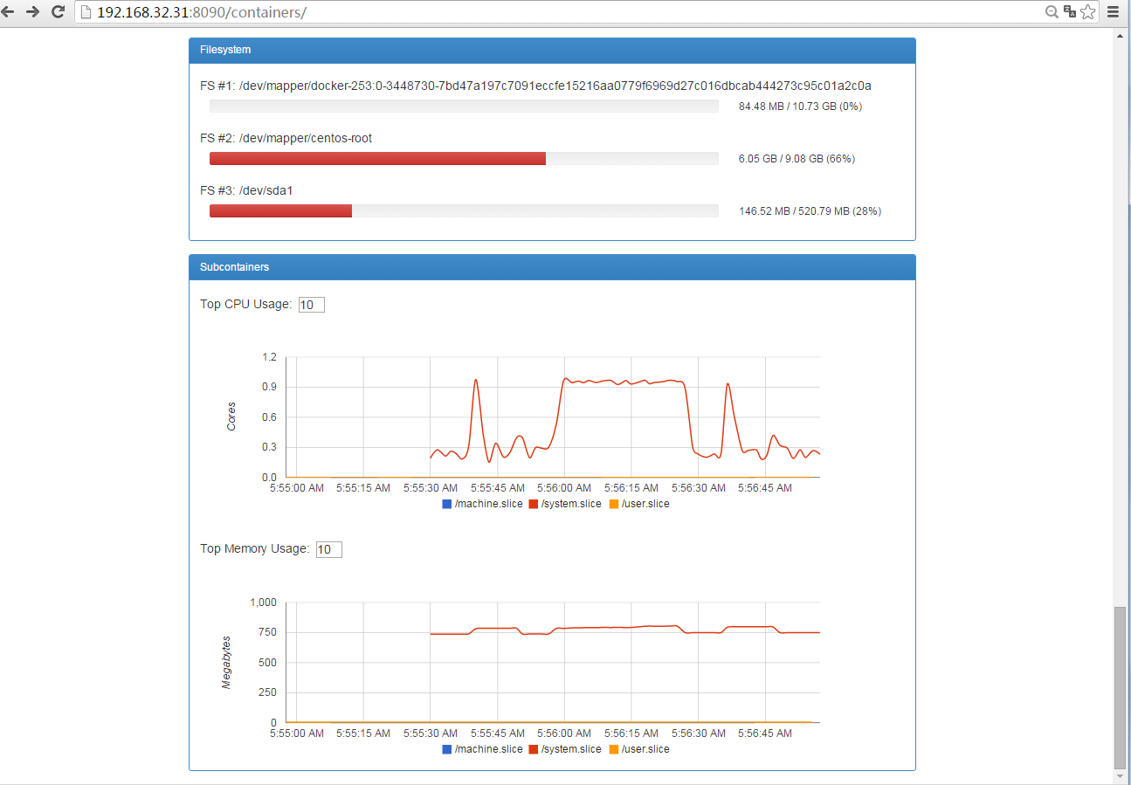Reload the cAdvisor page

pyautogui.click(x=59, y=12)
